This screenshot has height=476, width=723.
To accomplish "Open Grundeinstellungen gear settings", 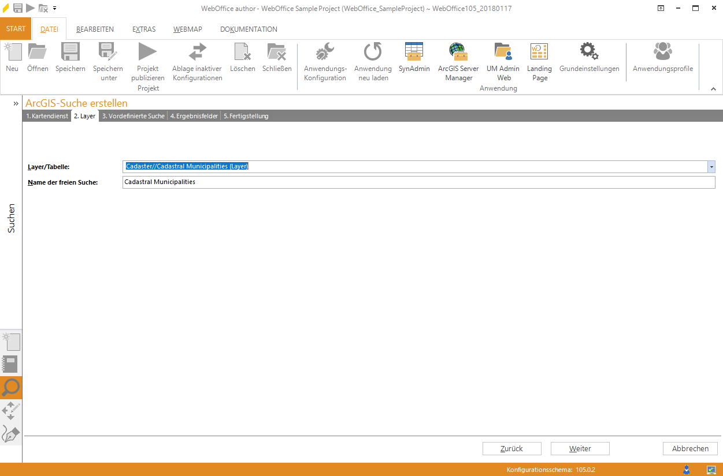I will 589,53.
